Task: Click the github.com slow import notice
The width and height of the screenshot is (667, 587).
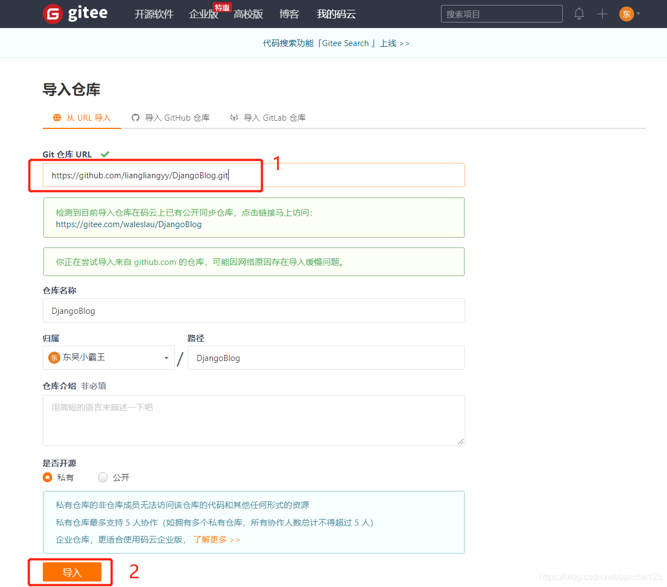Action: coord(254,262)
